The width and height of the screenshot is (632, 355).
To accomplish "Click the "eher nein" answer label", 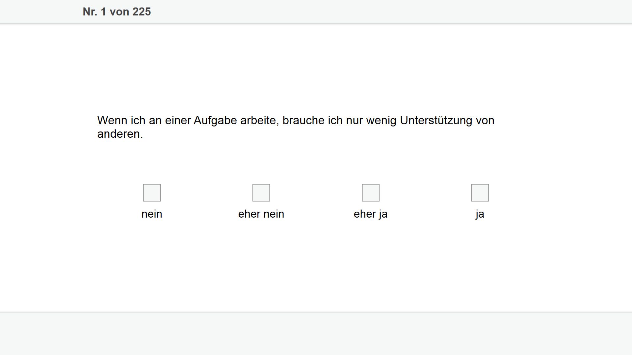I will pyautogui.click(x=261, y=214).
